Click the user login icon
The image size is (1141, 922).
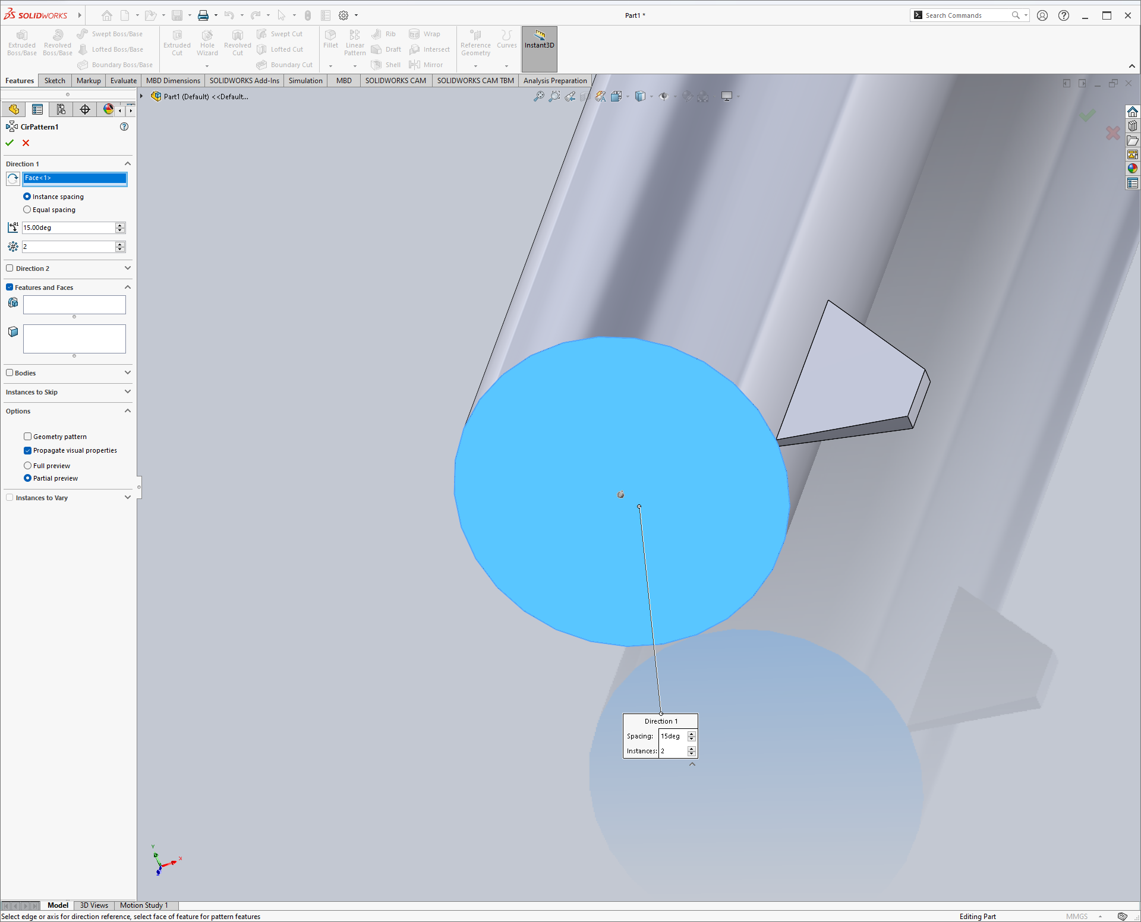coord(1042,15)
